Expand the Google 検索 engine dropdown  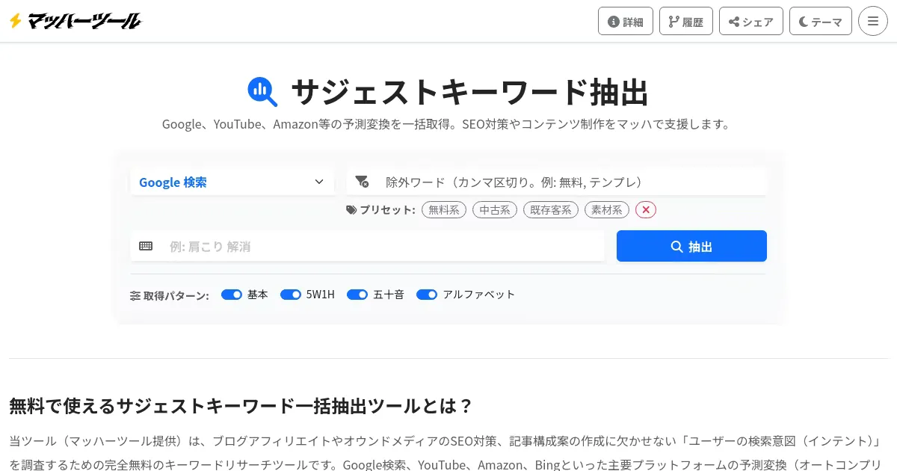(232, 182)
